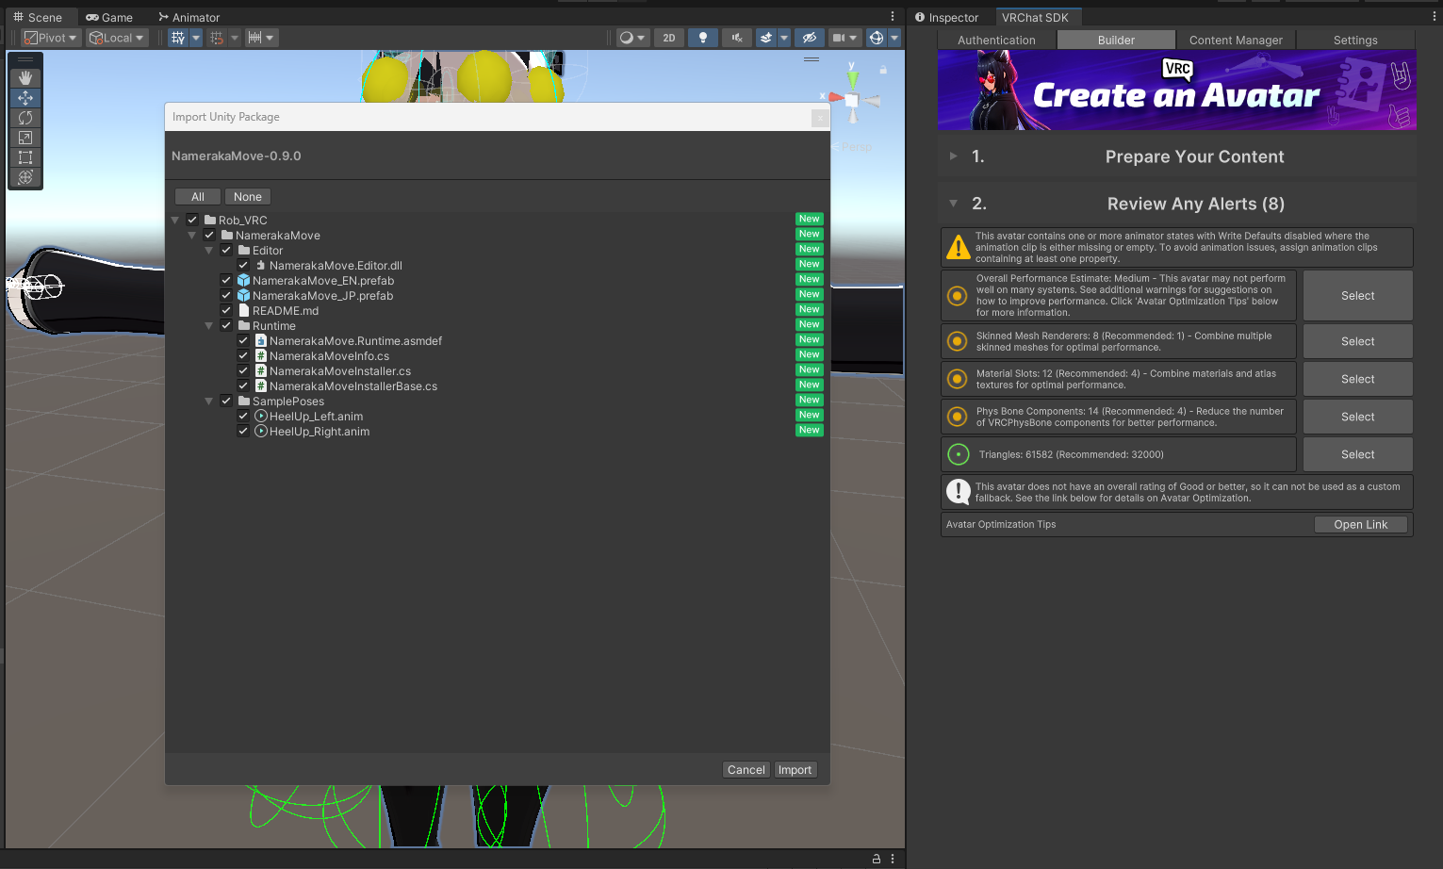Click the Import button
The height and width of the screenshot is (869, 1443).
pos(795,770)
